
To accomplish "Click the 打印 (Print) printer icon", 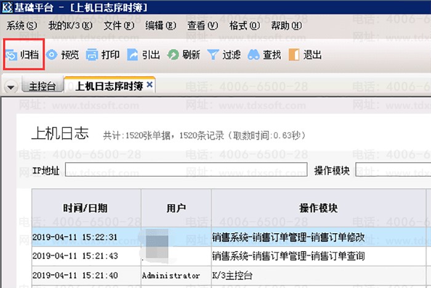I will (92, 55).
